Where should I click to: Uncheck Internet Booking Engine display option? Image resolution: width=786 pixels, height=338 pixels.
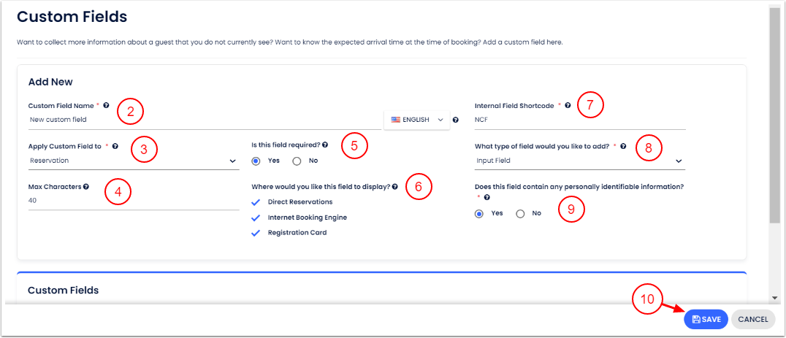pos(256,218)
